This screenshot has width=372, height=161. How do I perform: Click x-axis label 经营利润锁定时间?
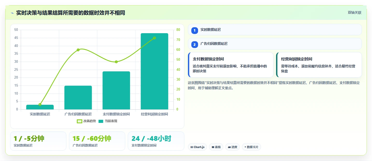pyautogui.click(x=155, y=114)
